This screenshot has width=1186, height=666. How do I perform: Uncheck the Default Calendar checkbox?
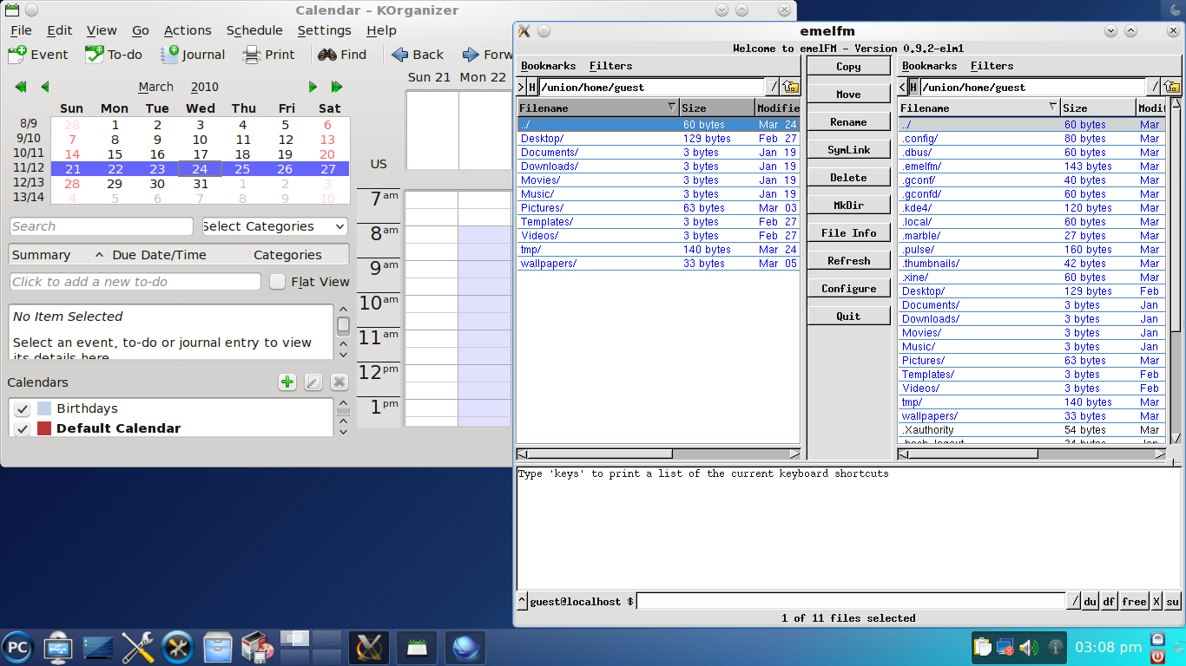(x=23, y=429)
